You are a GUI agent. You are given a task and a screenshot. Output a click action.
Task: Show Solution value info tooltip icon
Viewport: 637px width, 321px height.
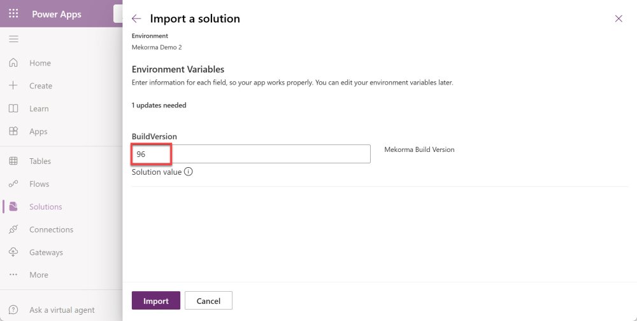point(189,172)
